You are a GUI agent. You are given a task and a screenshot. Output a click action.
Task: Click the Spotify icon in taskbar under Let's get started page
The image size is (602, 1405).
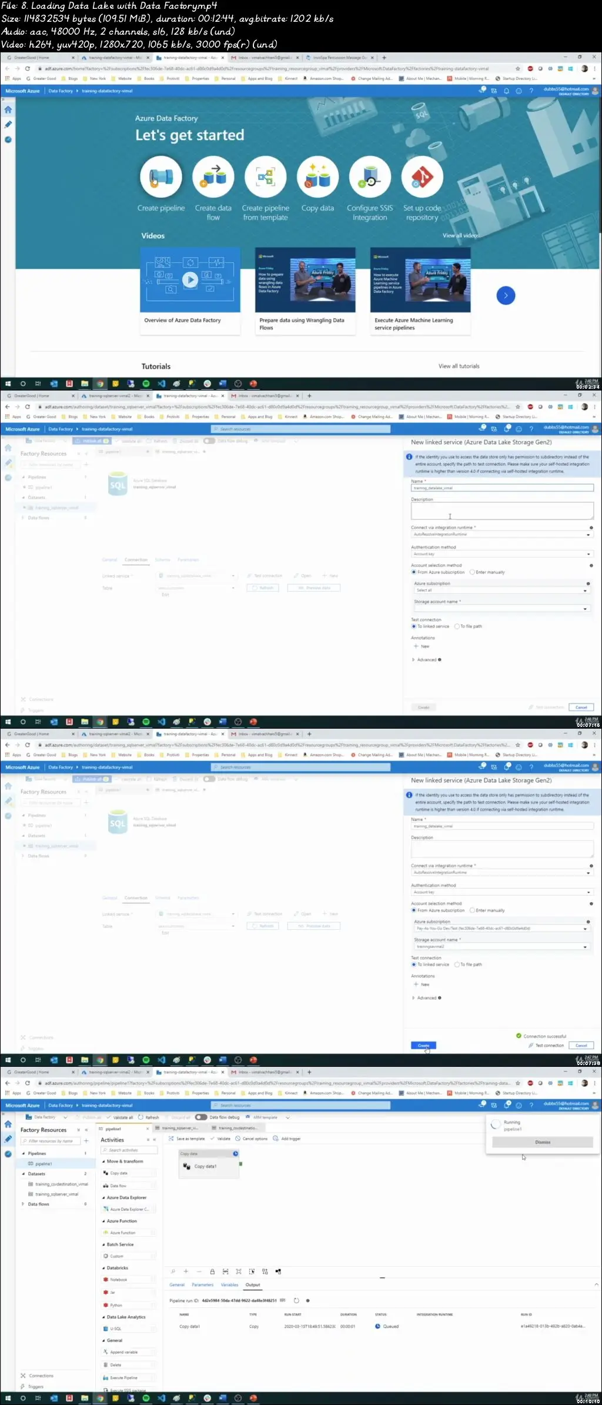tap(146, 383)
